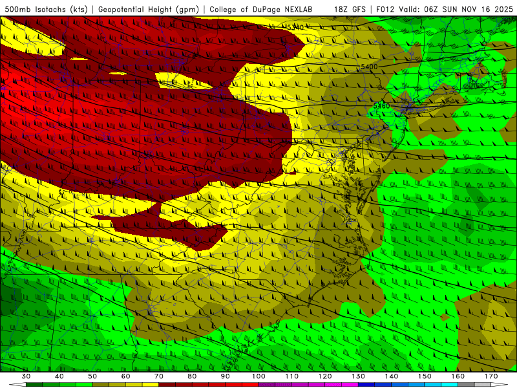The width and height of the screenshot is (517, 388).
Task: Click the dark blue swatch below the 130 label
Action: pyautogui.click(x=366, y=385)
